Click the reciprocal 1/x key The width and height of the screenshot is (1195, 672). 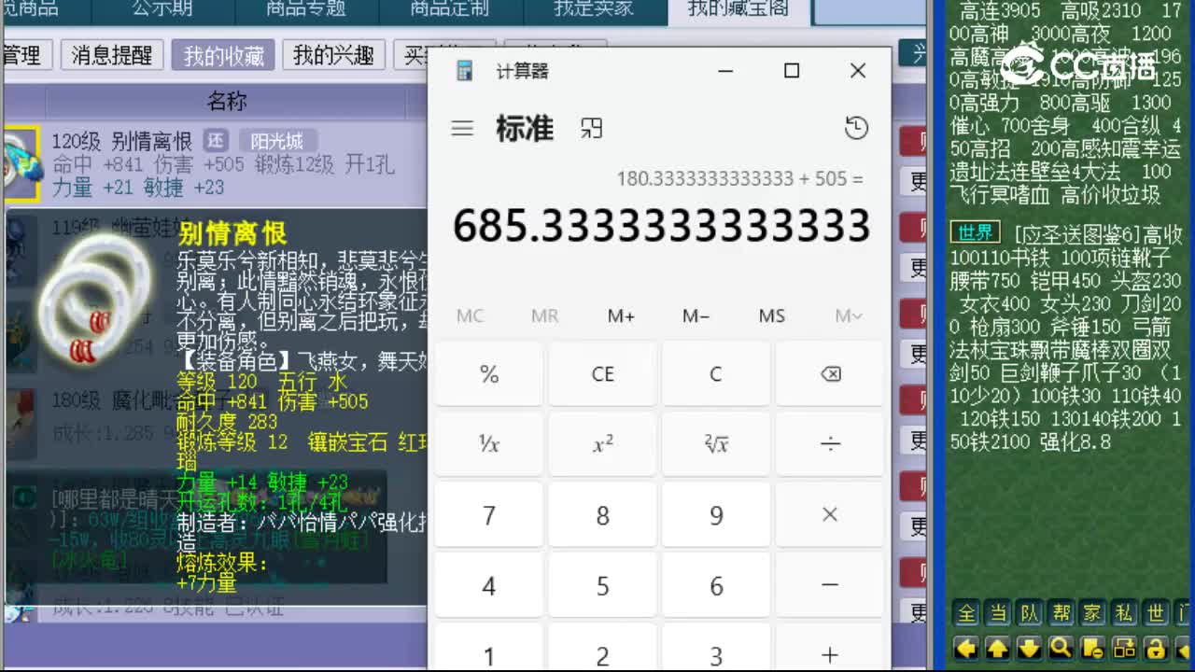(488, 444)
